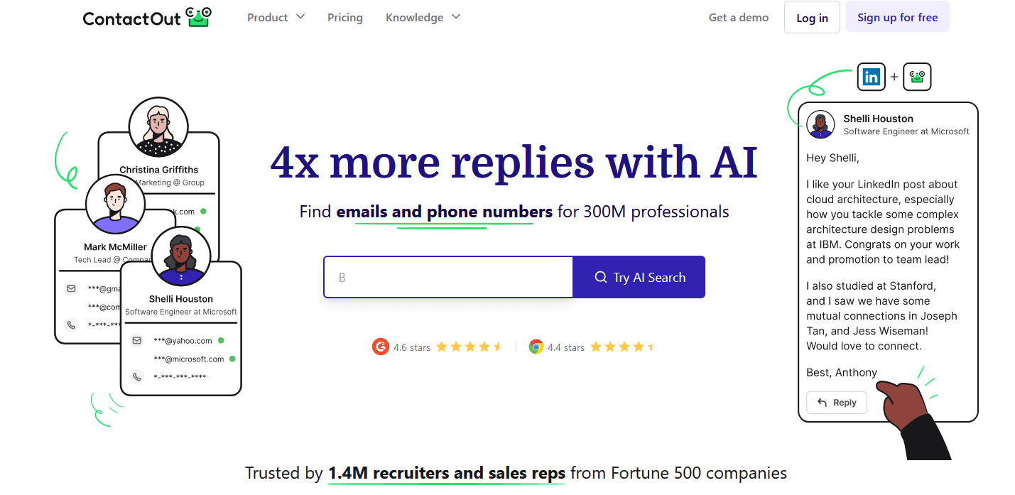The height and width of the screenshot is (495, 1015).
Task: Click the reply arrow icon inside the Reply button
Action: [823, 402]
